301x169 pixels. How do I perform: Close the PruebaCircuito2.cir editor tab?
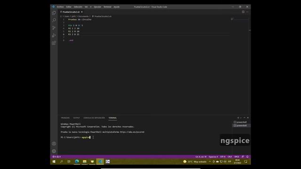tap(82, 12)
